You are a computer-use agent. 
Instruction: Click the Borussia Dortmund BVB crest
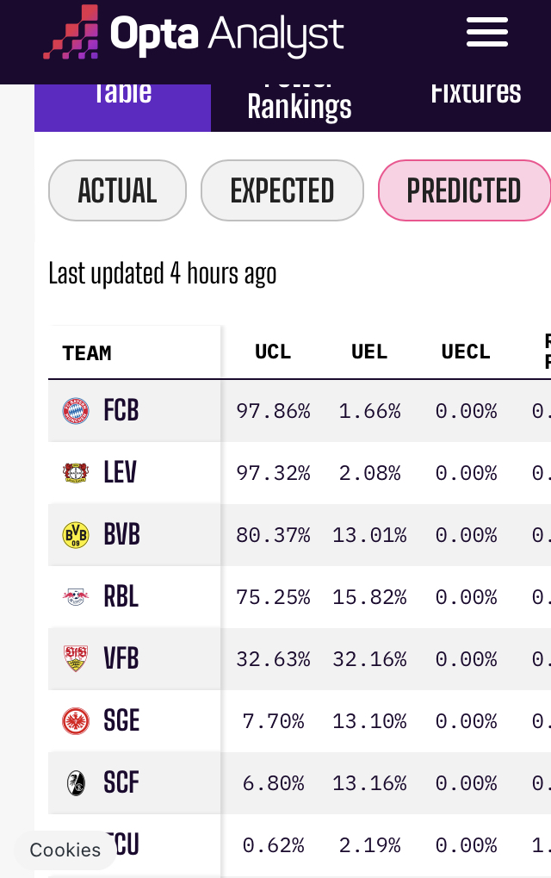pos(76,535)
